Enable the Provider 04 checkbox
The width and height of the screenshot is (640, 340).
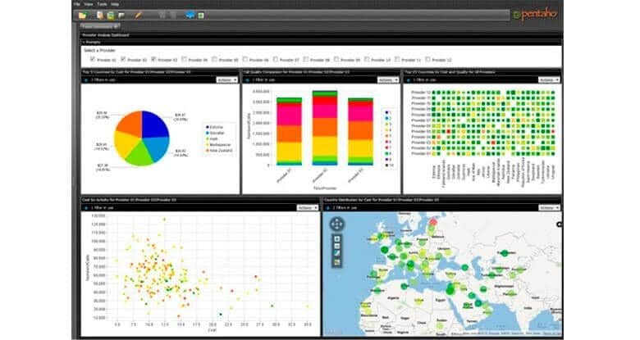pos(184,59)
